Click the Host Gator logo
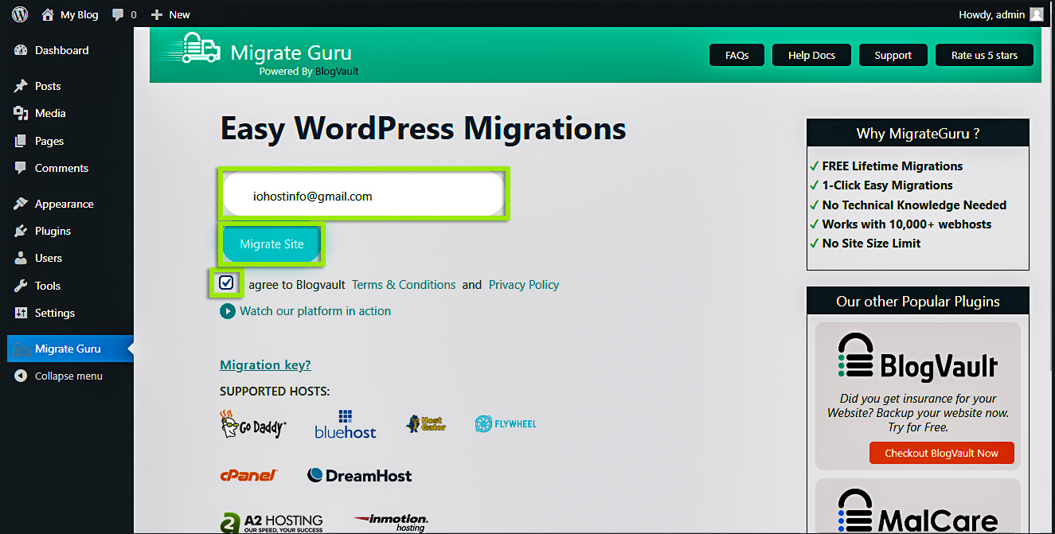 (427, 423)
